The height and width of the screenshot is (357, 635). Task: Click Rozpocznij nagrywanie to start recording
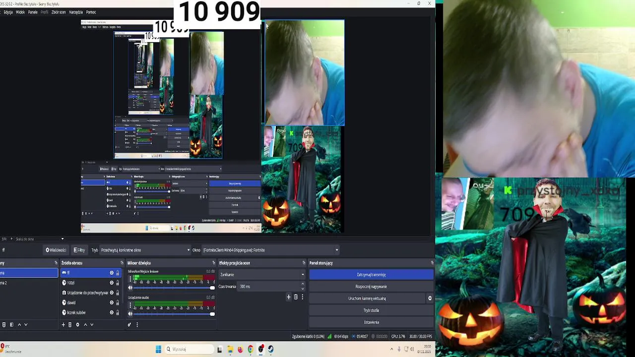(371, 287)
